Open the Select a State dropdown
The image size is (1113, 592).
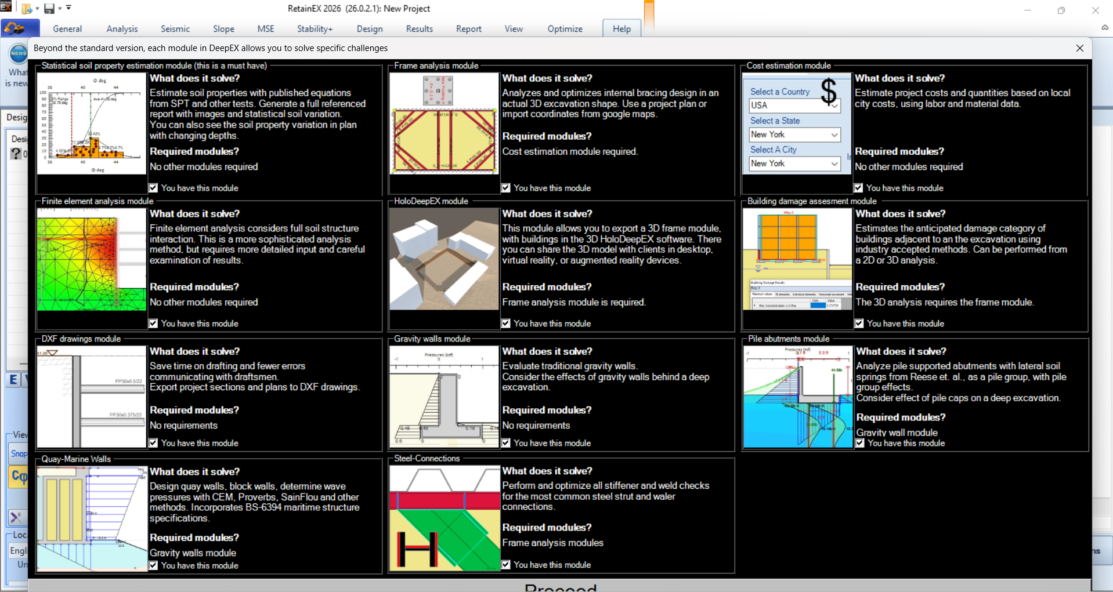click(795, 135)
